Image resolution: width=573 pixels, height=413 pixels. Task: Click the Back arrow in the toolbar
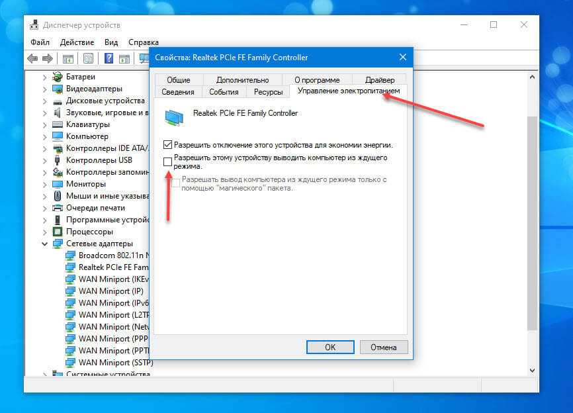tap(32, 59)
